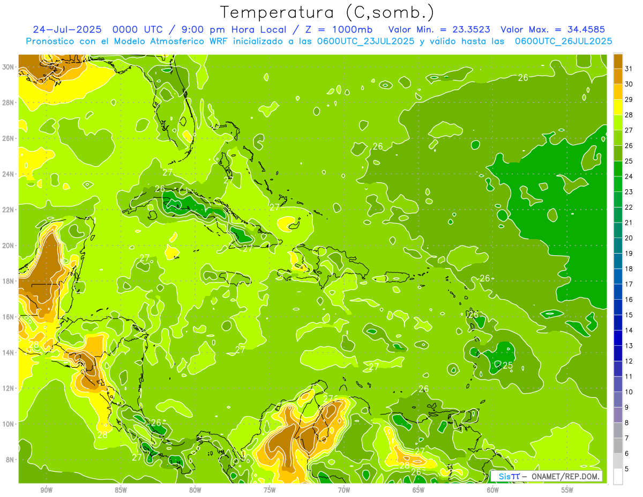Click legend value '20' on the color scale
The width and height of the screenshot is (643, 497).
tap(629, 238)
